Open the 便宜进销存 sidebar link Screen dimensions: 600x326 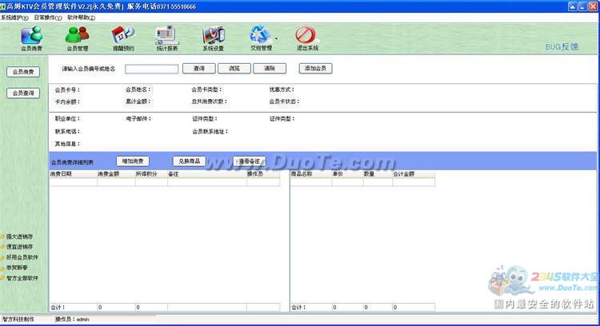pos(19,247)
